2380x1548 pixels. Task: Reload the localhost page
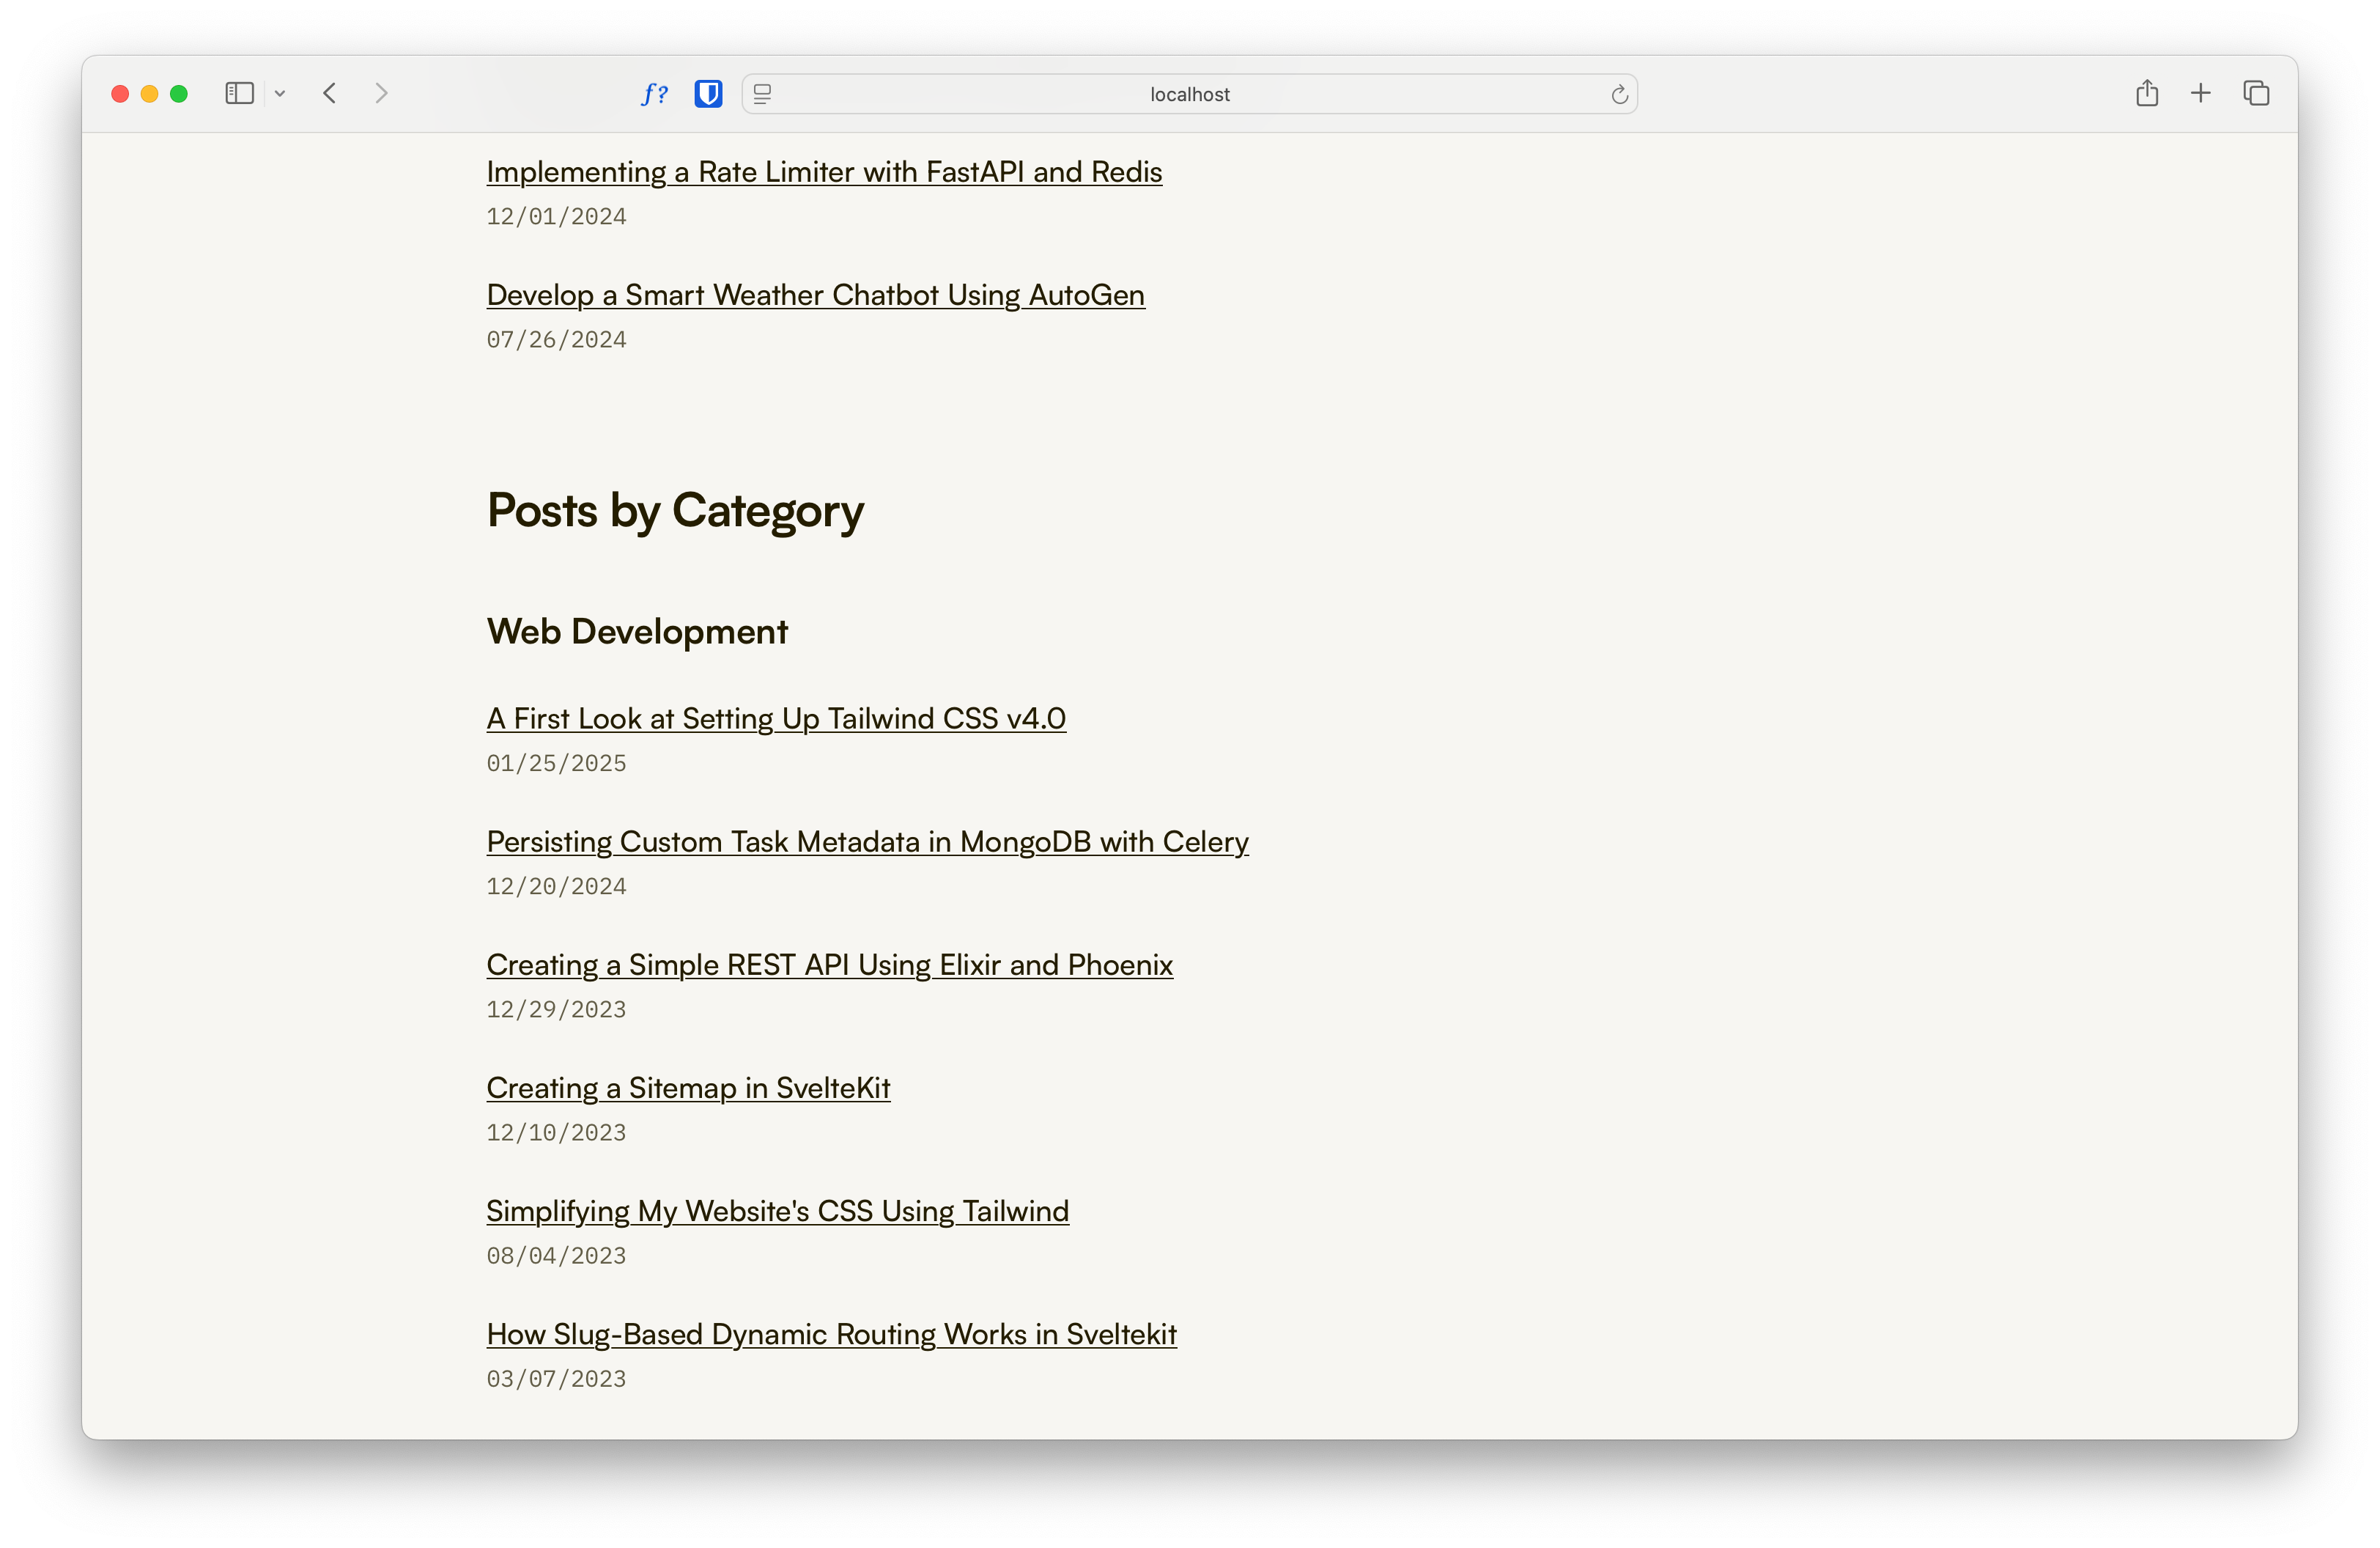[1618, 93]
